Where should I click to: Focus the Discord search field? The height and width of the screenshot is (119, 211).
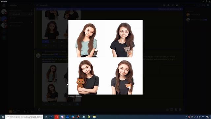pyautogui.click(x=188, y=5)
